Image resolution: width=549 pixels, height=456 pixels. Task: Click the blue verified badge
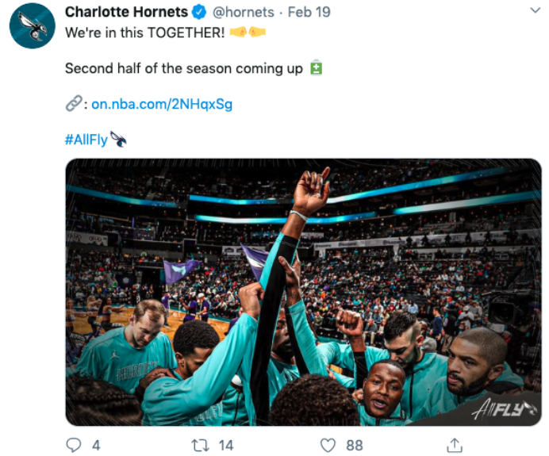click(x=199, y=12)
